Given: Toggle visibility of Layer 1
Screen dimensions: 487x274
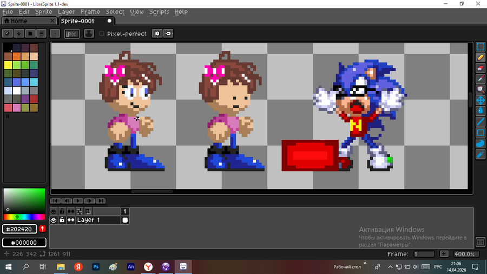Looking at the screenshot, I should tap(54, 220).
